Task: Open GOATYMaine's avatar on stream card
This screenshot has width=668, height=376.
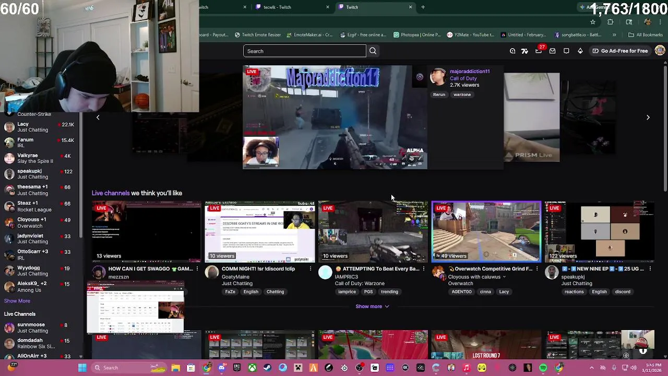Action: click(x=212, y=272)
